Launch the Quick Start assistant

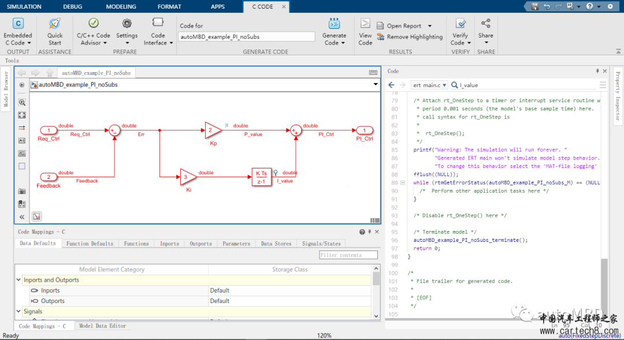[55, 32]
